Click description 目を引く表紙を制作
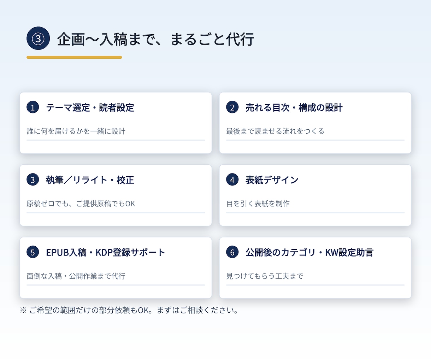 pos(258,204)
